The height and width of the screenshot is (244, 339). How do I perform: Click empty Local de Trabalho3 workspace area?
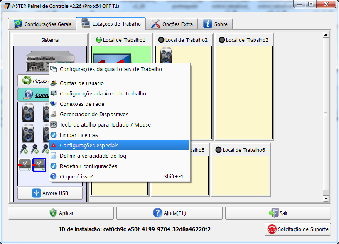pos(244,93)
